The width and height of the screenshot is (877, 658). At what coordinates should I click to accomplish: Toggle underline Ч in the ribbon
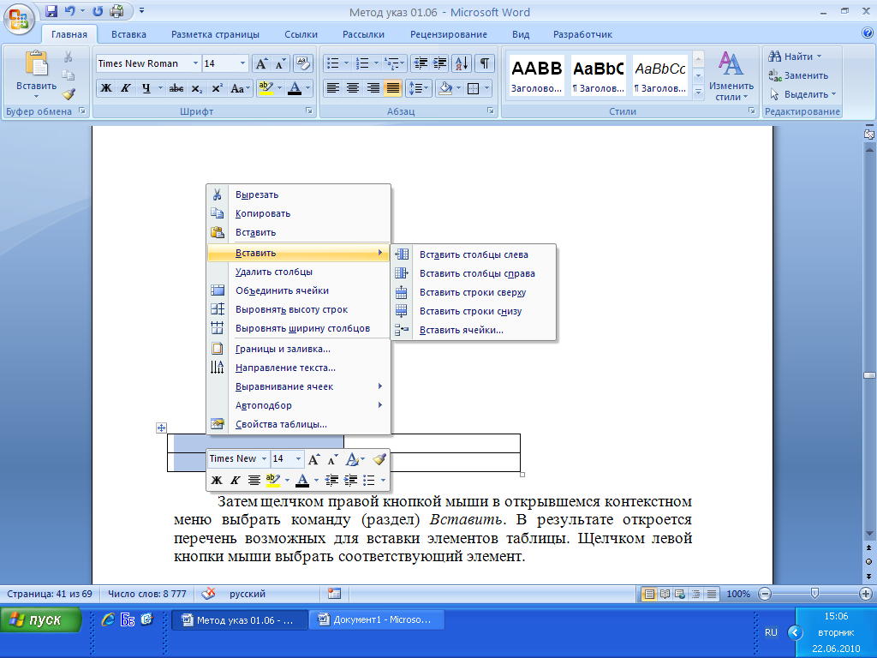click(146, 88)
